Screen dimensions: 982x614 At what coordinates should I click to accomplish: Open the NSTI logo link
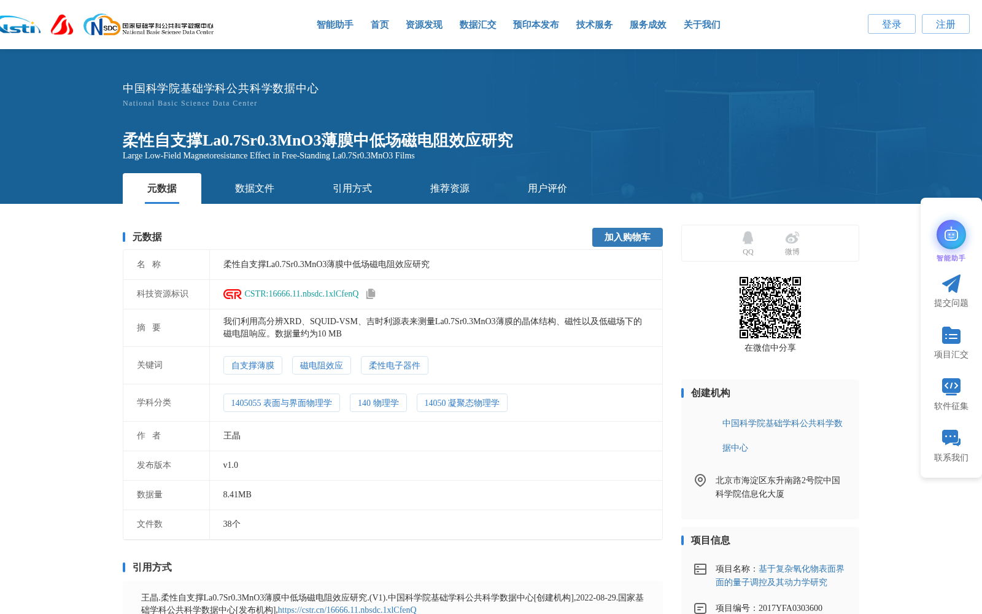click(20, 25)
